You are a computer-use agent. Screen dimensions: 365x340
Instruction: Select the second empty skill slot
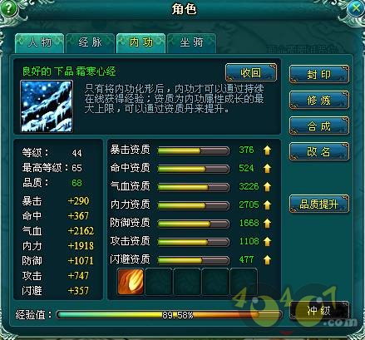pyautogui.click(x=188, y=282)
